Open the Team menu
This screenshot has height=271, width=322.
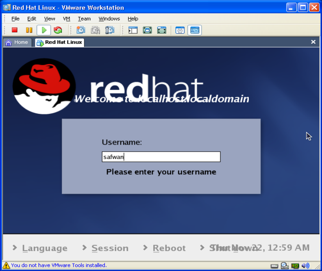[x=84, y=19]
